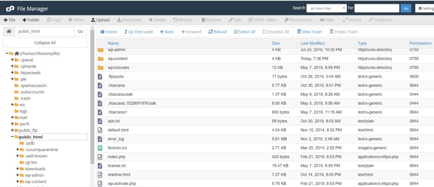Click the .ftpquota file icon

100,76
